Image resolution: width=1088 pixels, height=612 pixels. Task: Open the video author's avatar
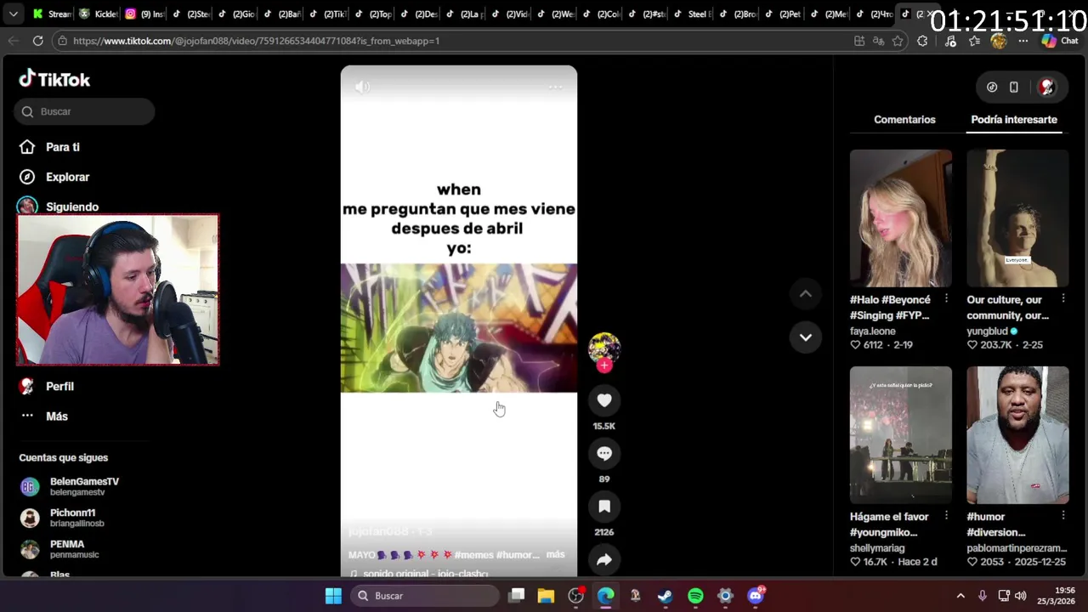coord(603,348)
